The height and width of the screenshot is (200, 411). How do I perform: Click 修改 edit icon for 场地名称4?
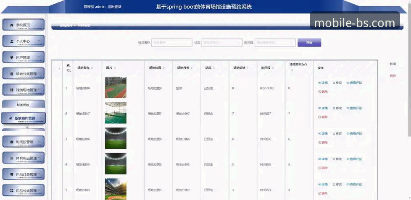click(x=337, y=184)
